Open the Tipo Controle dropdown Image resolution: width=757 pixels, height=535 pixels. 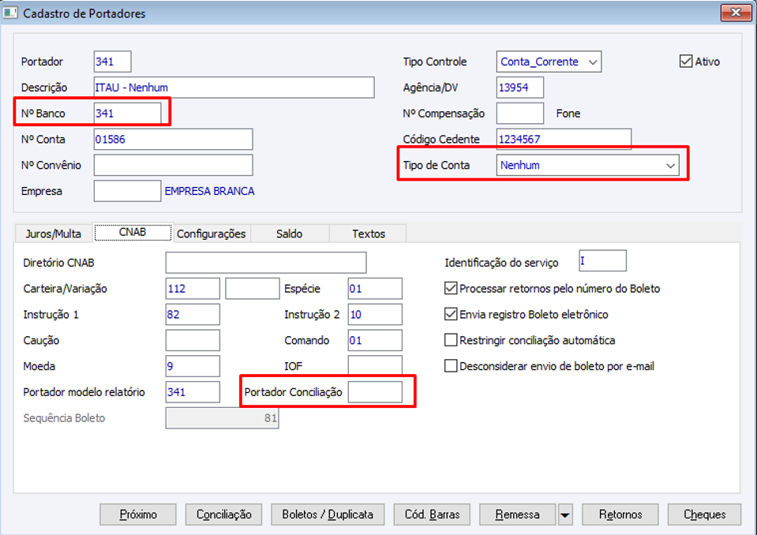tap(594, 62)
